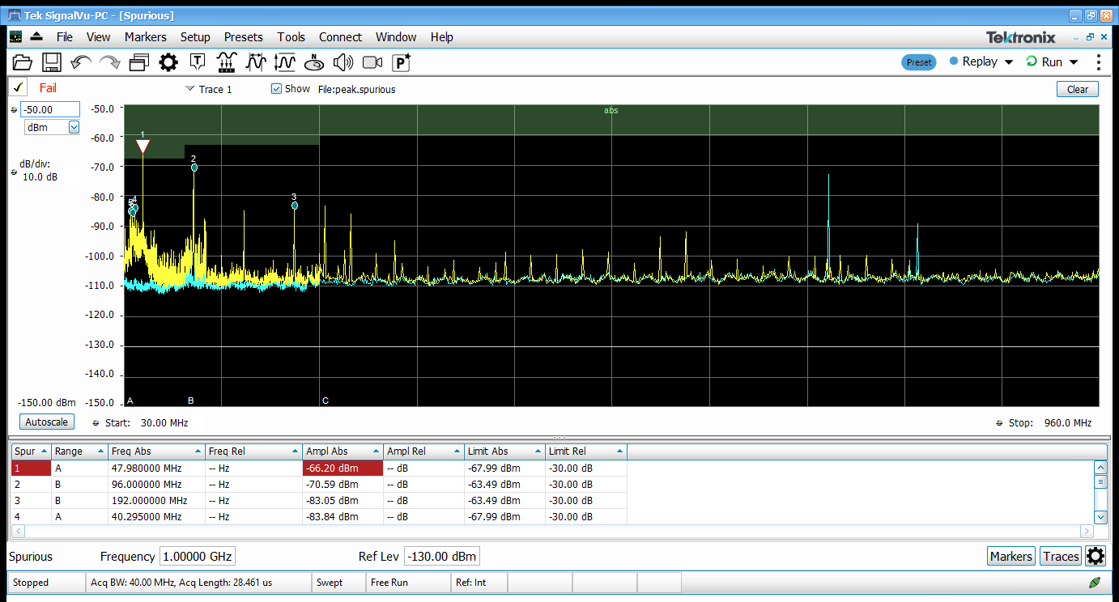The image size is (1119, 602).
Task: Open the Replay dropdown arrow
Action: coord(1008,61)
